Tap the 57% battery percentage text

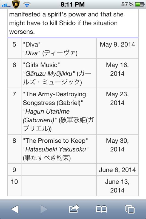click(x=127, y=4)
